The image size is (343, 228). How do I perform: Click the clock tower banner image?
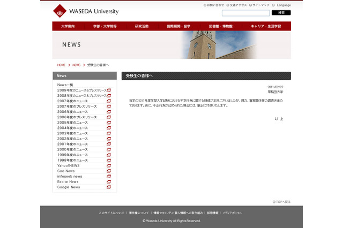[219, 45]
